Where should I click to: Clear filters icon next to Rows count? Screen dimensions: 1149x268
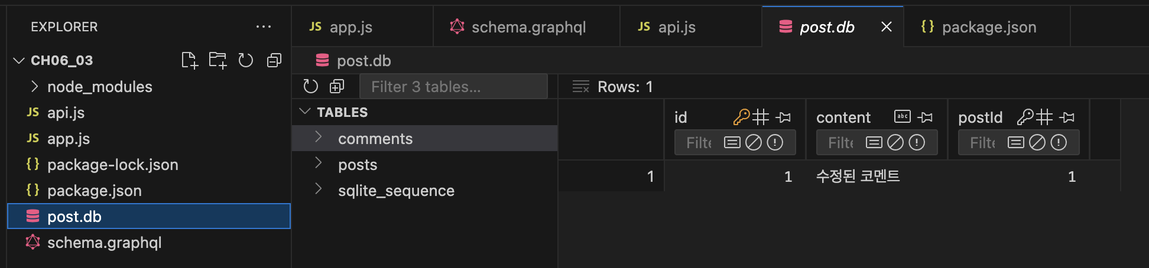point(580,87)
